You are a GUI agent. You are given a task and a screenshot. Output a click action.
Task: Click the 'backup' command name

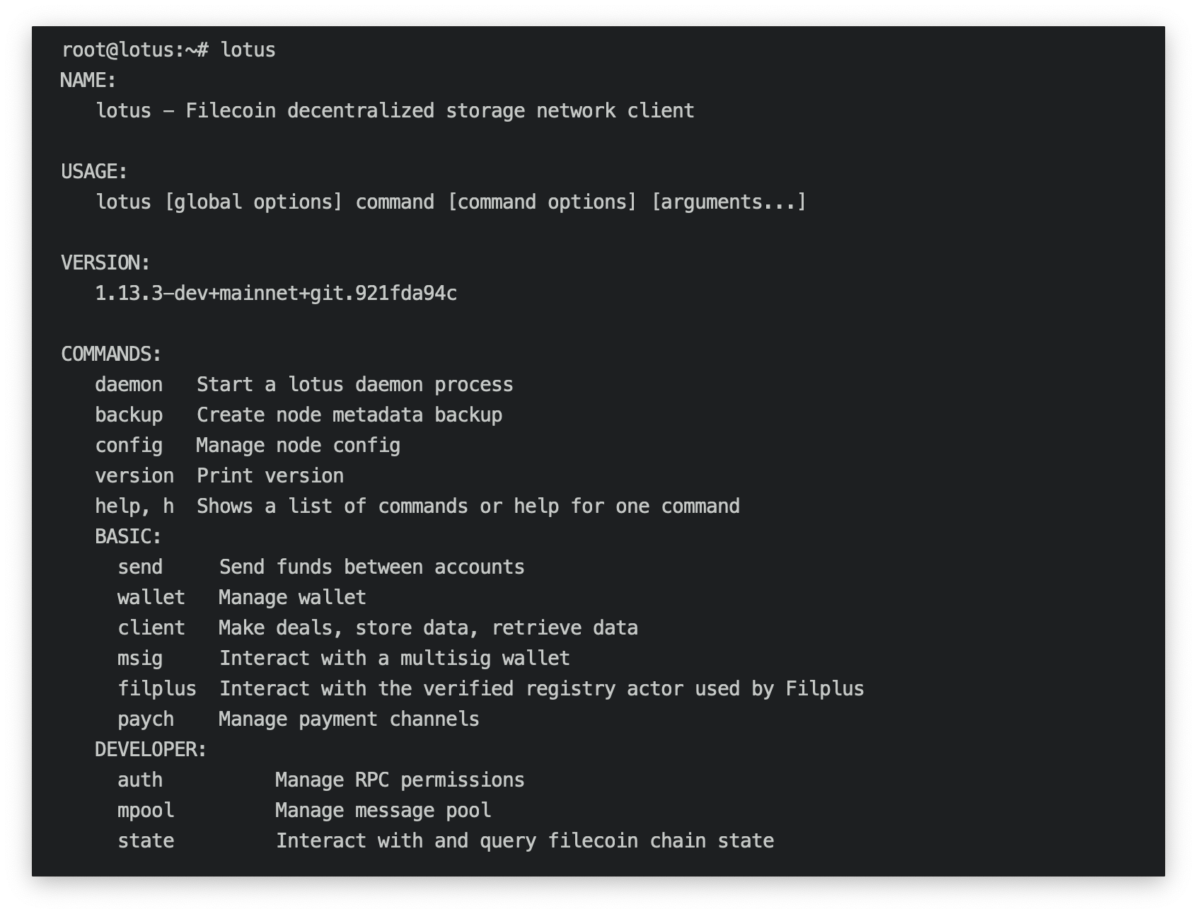coord(129,415)
